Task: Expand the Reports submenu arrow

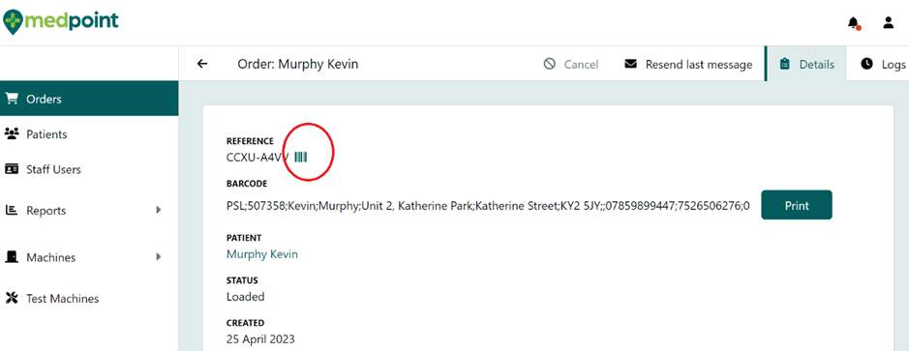Action: tap(158, 210)
